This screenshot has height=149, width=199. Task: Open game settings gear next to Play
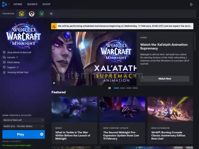click(42, 134)
